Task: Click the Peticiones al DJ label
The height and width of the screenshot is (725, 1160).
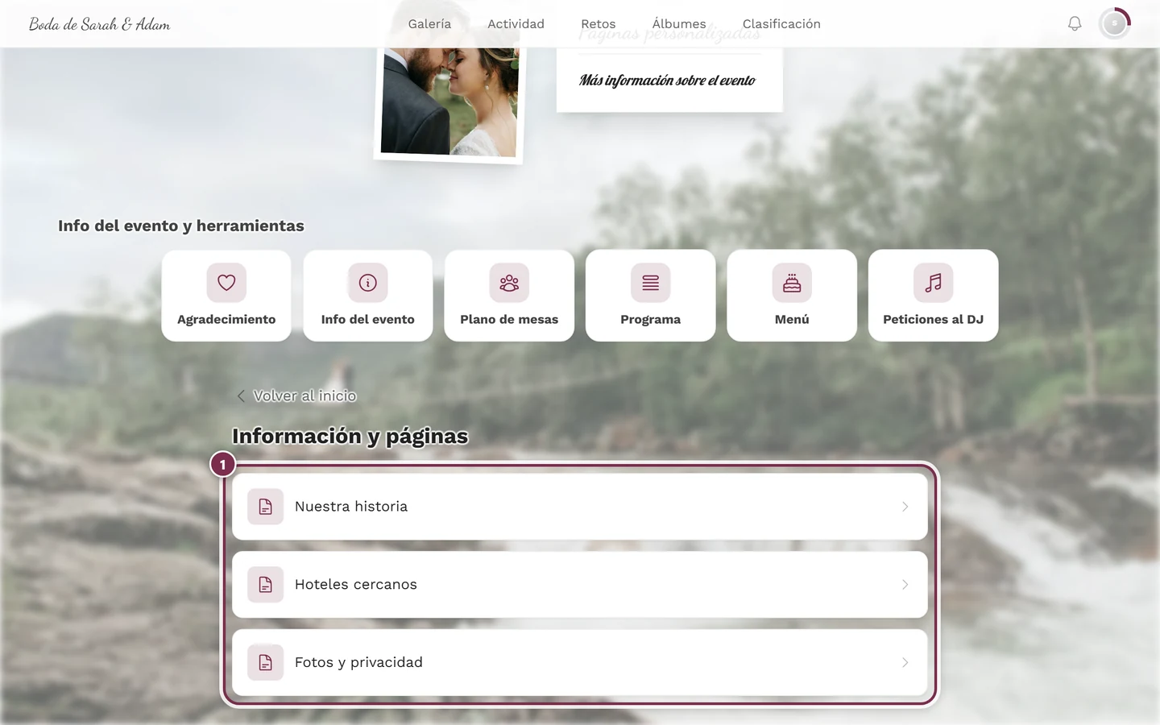Action: (x=934, y=320)
